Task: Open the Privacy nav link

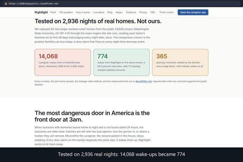Action: (x=143, y=12)
